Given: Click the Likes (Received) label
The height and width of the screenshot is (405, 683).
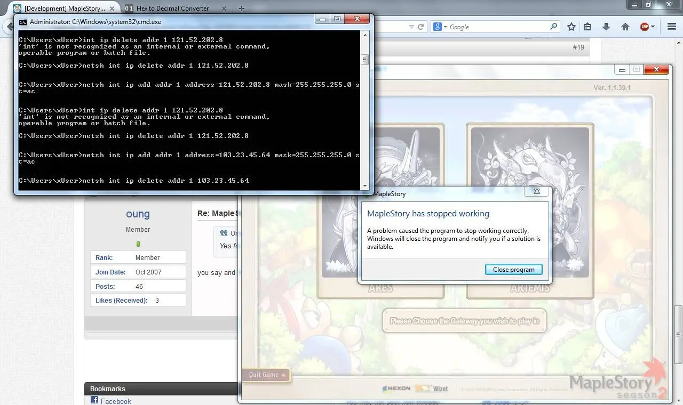Looking at the screenshot, I should pos(121,301).
